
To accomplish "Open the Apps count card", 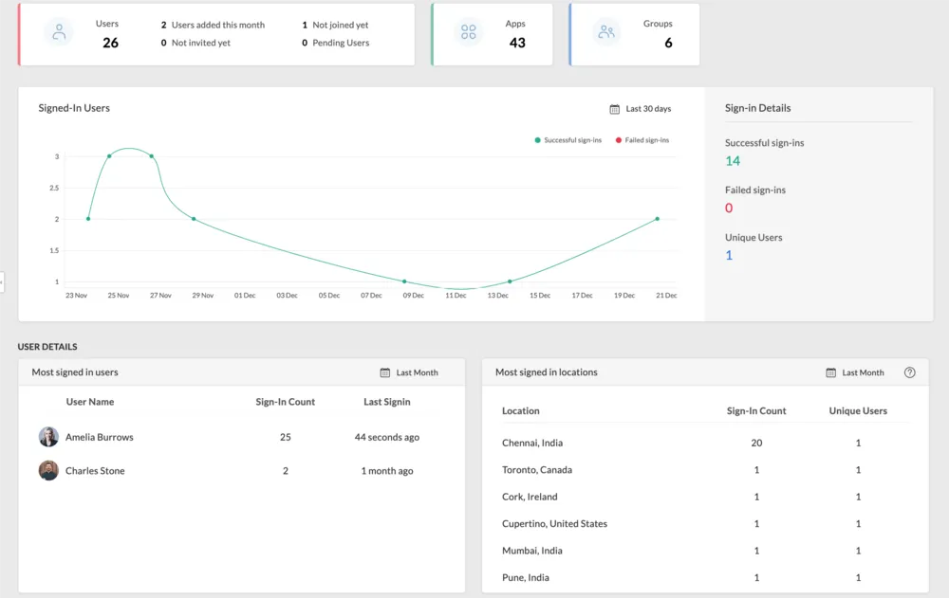I will [492, 34].
